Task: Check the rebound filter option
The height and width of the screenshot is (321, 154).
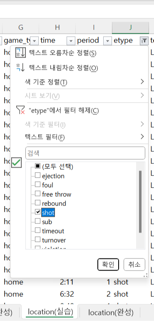Action: [37, 203]
